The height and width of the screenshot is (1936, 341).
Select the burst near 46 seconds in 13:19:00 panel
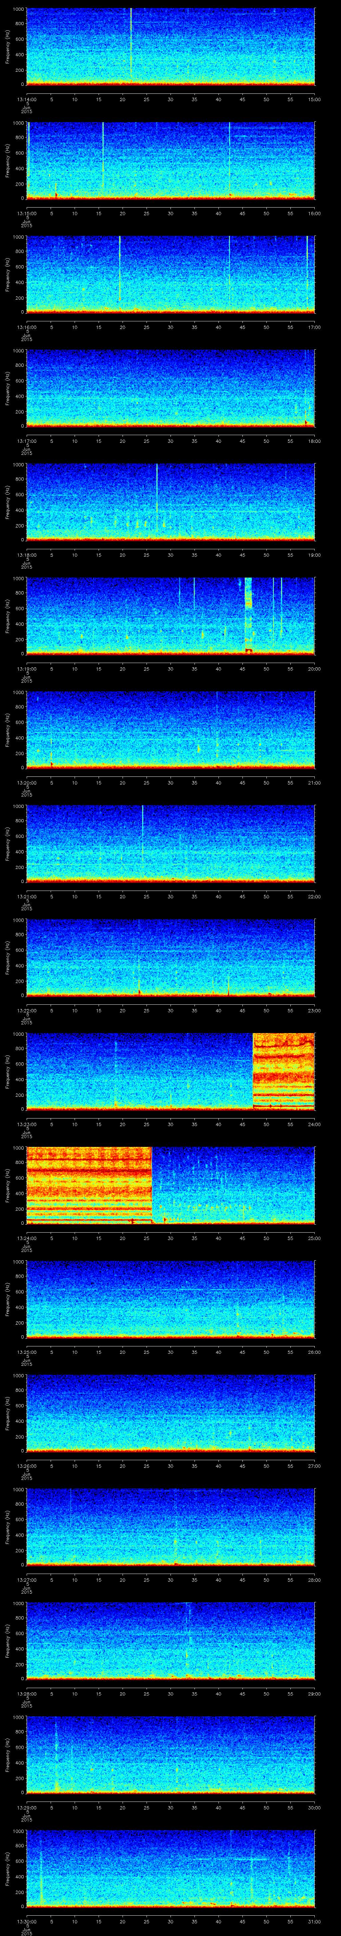coord(249,613)
